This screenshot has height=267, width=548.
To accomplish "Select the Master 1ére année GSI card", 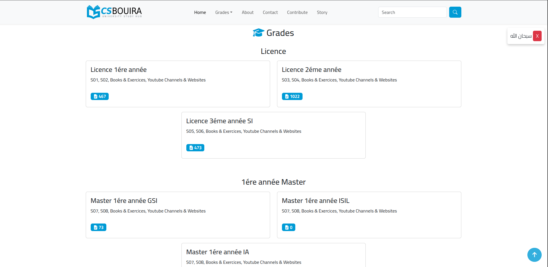I will click(124, 201).
